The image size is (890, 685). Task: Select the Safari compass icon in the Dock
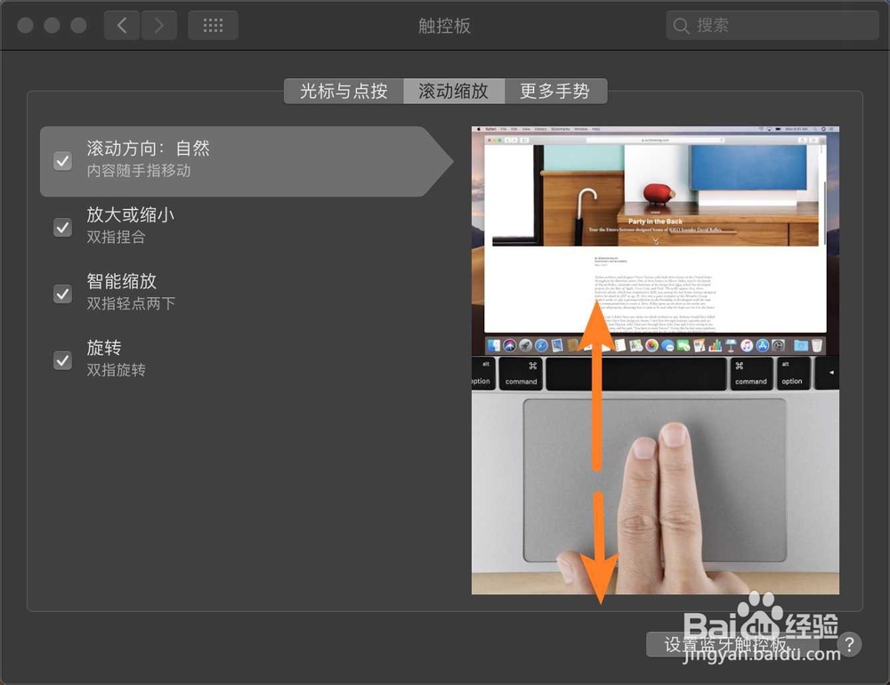[x=541, y=346]
